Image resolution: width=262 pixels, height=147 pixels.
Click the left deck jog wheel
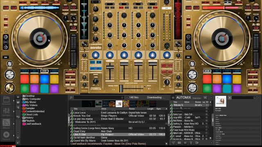(x=40, y=38)
